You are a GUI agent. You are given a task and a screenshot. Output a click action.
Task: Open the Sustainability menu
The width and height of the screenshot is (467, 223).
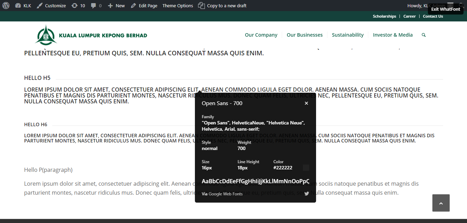[348, 35]
